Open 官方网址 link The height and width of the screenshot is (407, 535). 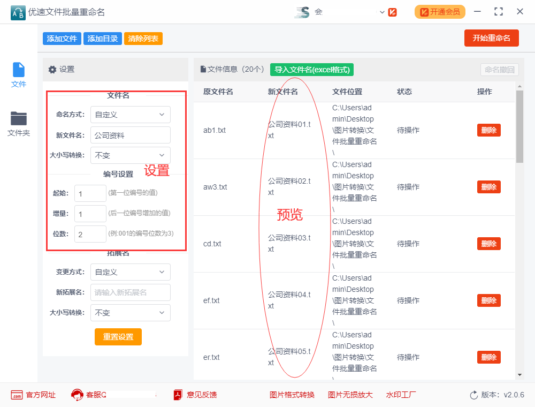click(x=41, y=395)
